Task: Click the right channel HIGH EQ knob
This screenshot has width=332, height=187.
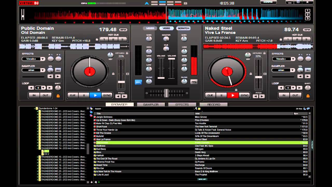Action: click(x=184, y=51)
